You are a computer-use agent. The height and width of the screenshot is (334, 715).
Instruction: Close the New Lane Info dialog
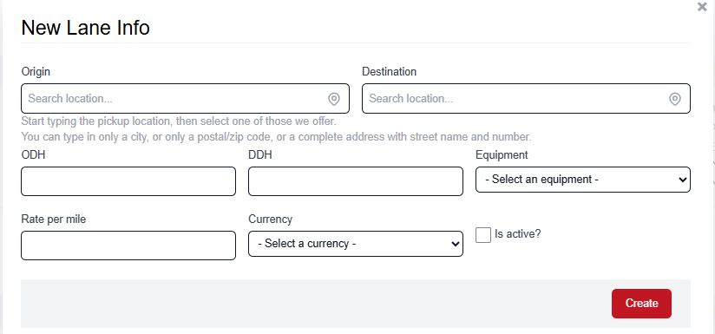tap(702, 7)
